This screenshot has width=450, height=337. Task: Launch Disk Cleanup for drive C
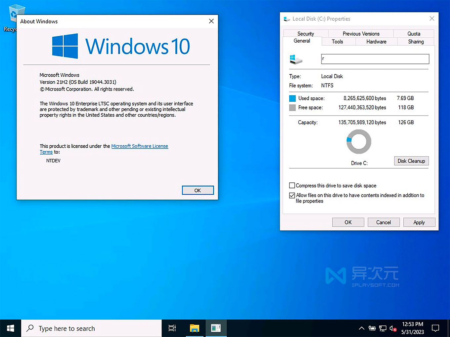(411, 161)
